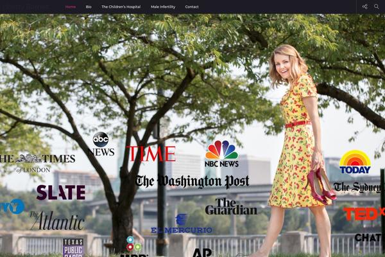The image size is (385, 257).
Task: Navigate to the Contact page
Action: point(192,7)
